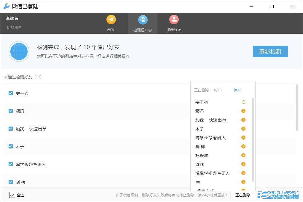Uncheck the 加我 快速出单 checkbox

click(x=10, y=129)
